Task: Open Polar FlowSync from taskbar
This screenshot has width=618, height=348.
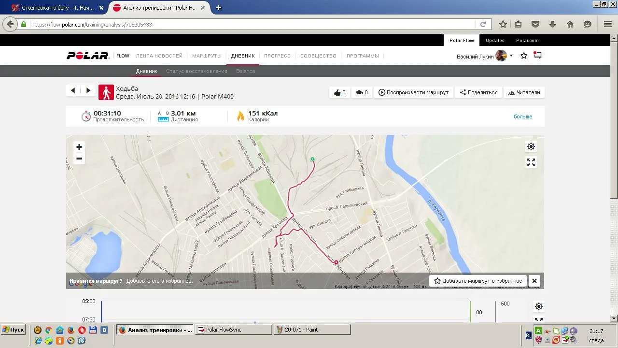Action: coord(234,330)
